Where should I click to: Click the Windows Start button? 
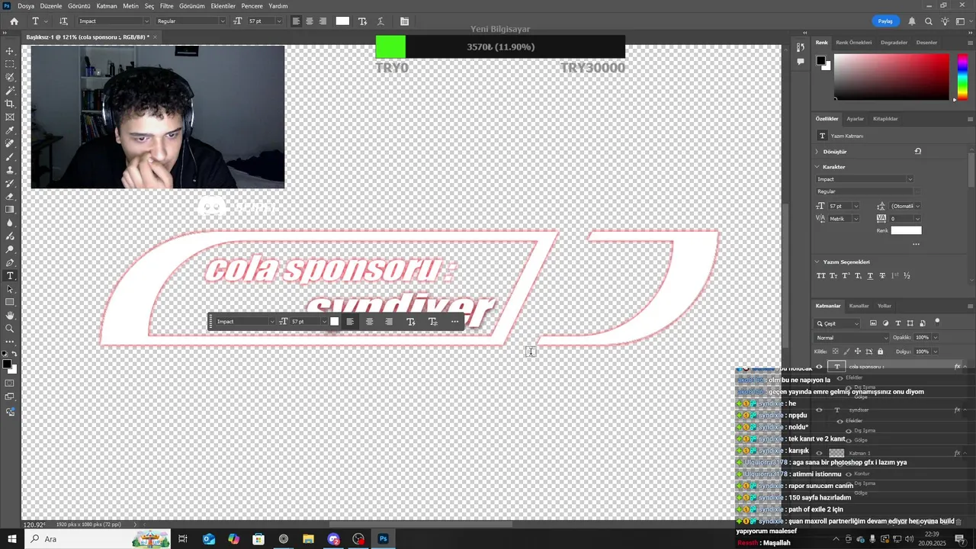pyautogui.click(x=11, y=539)
